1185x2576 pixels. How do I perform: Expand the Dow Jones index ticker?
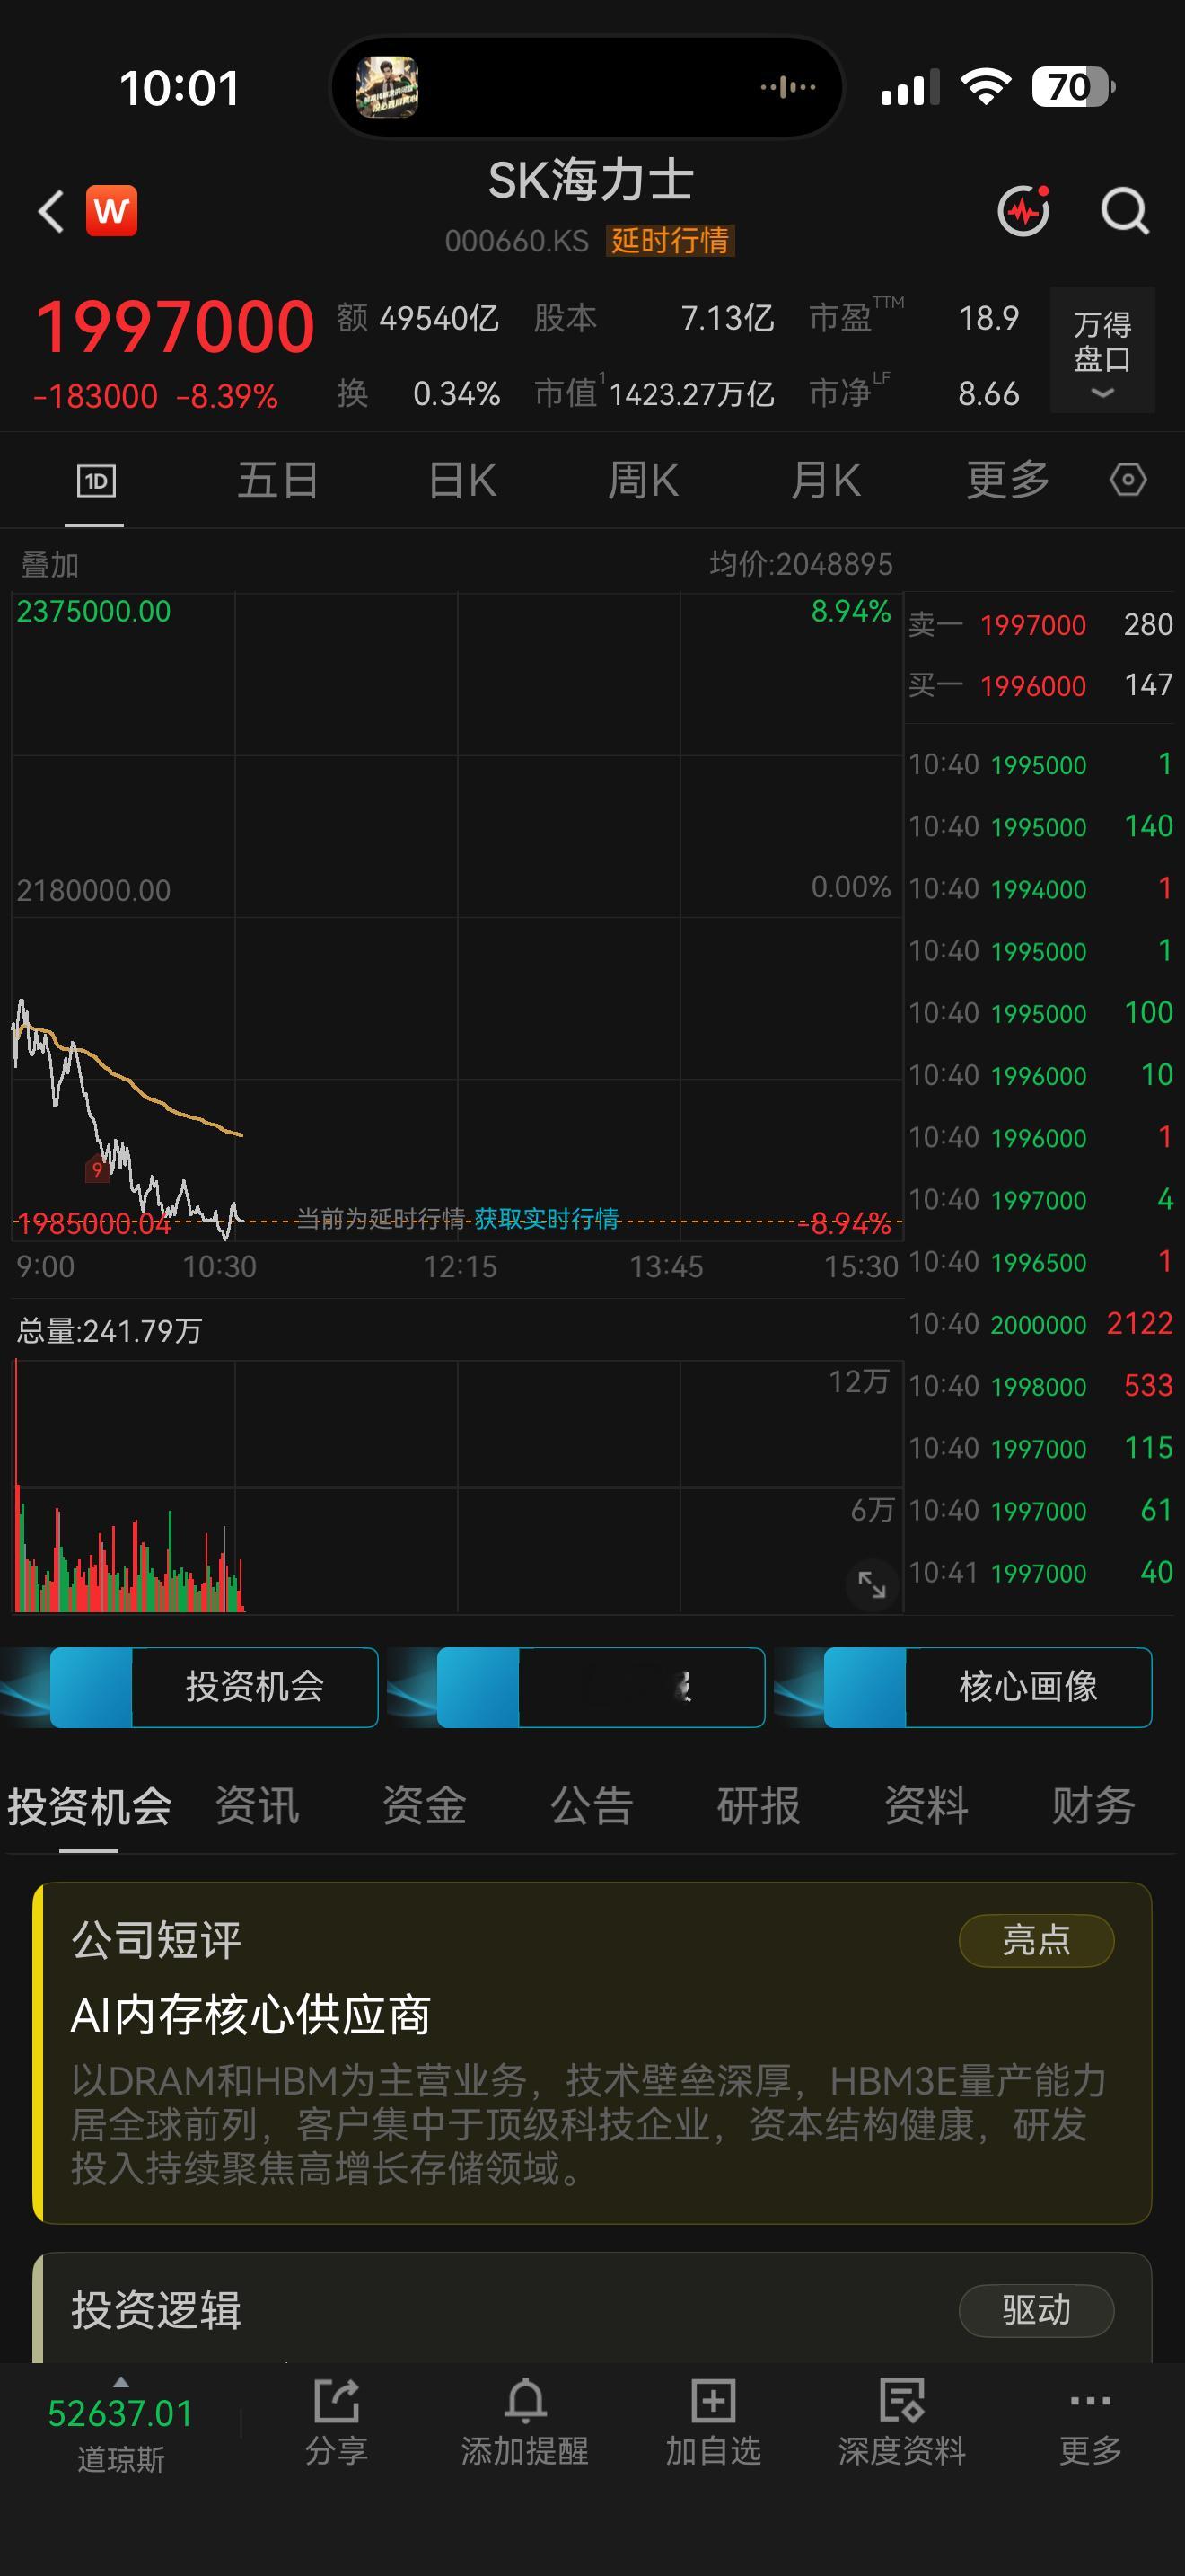tap(120, 2424)
